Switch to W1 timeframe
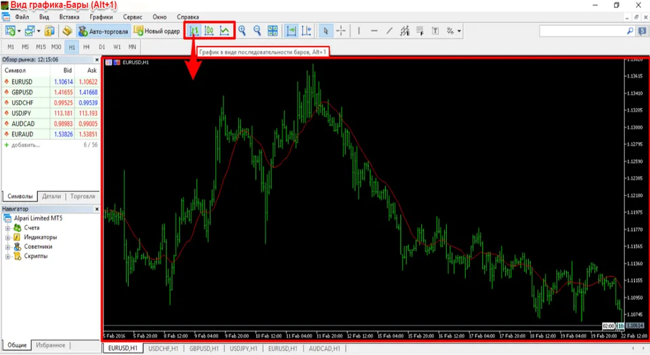The height and width of the screenshot is (355, 650). pos(117,47)
